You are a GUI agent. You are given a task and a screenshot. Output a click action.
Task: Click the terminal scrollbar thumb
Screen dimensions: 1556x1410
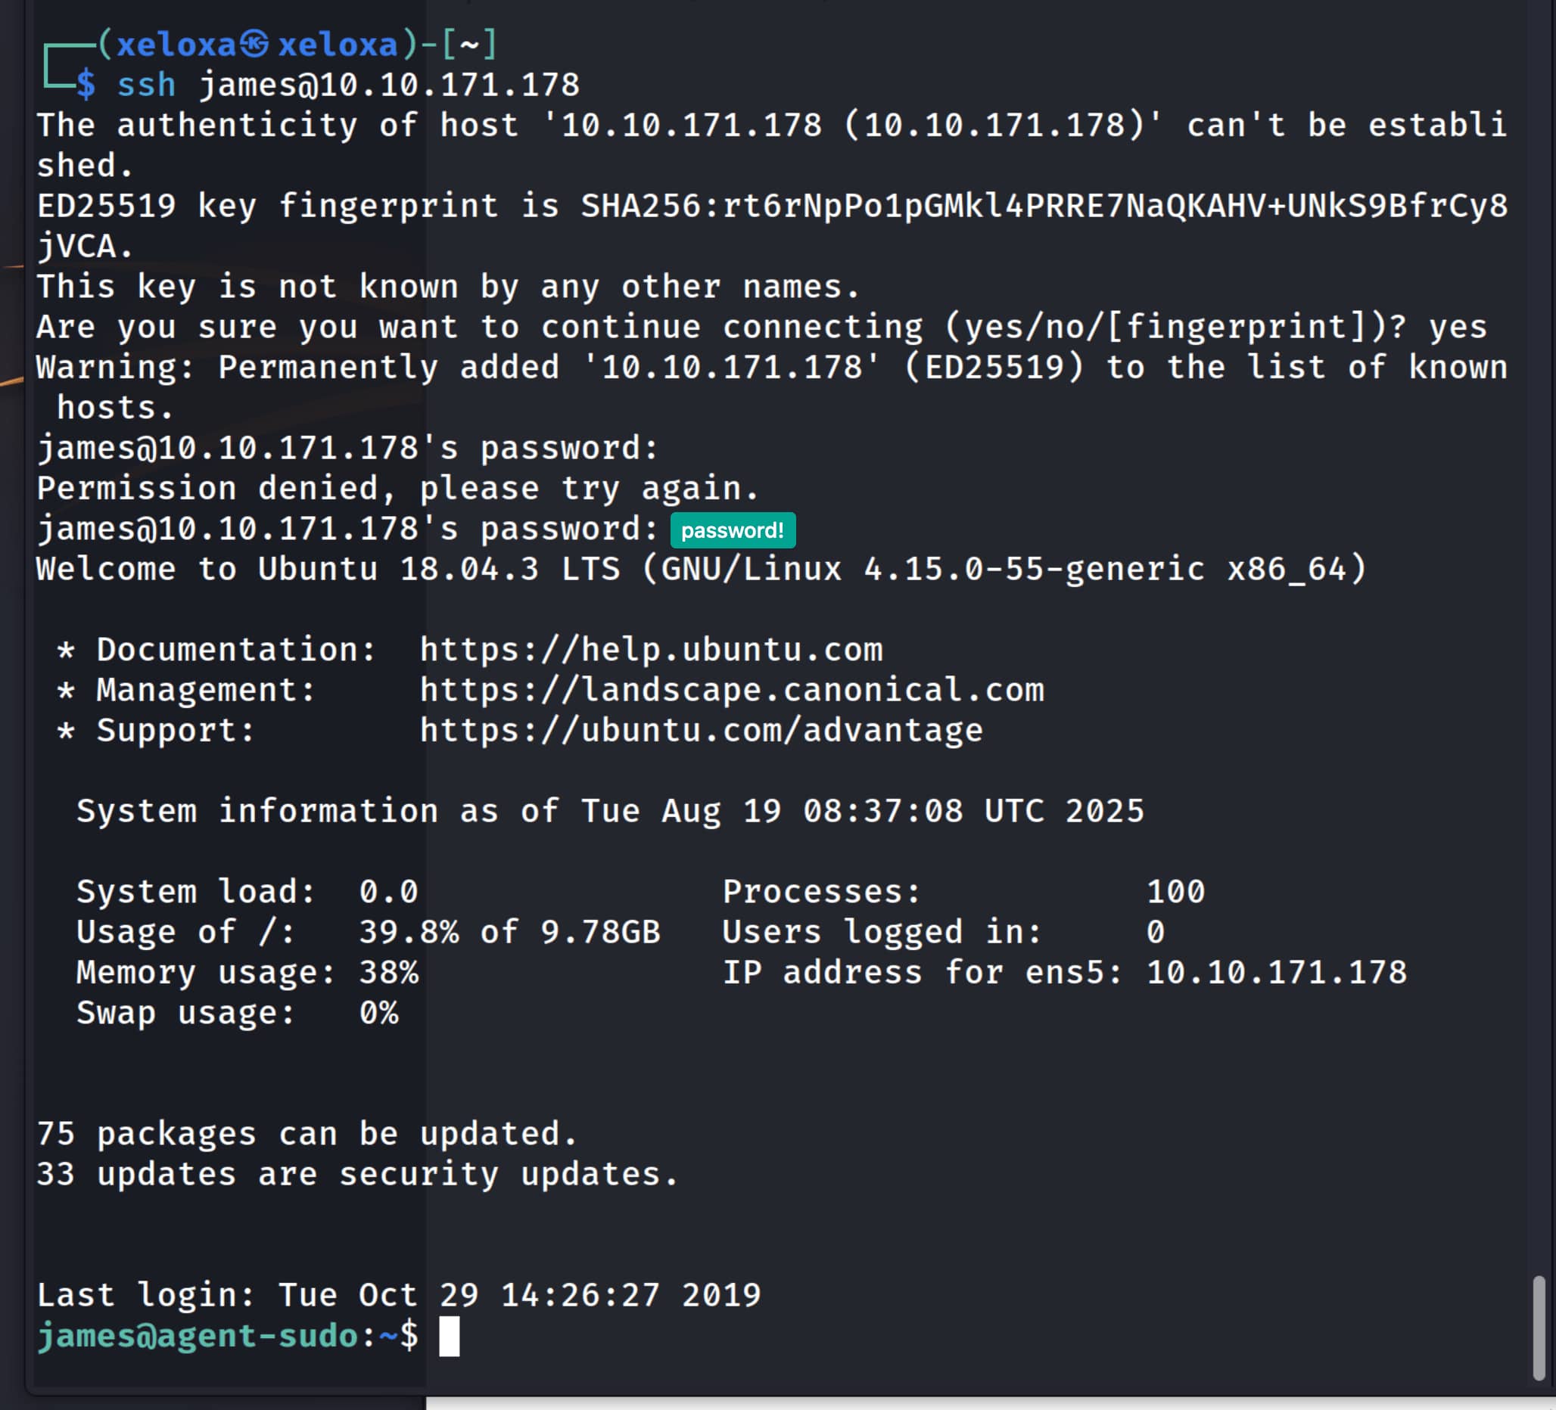pyautogui.click(x=1539, y=1327)
